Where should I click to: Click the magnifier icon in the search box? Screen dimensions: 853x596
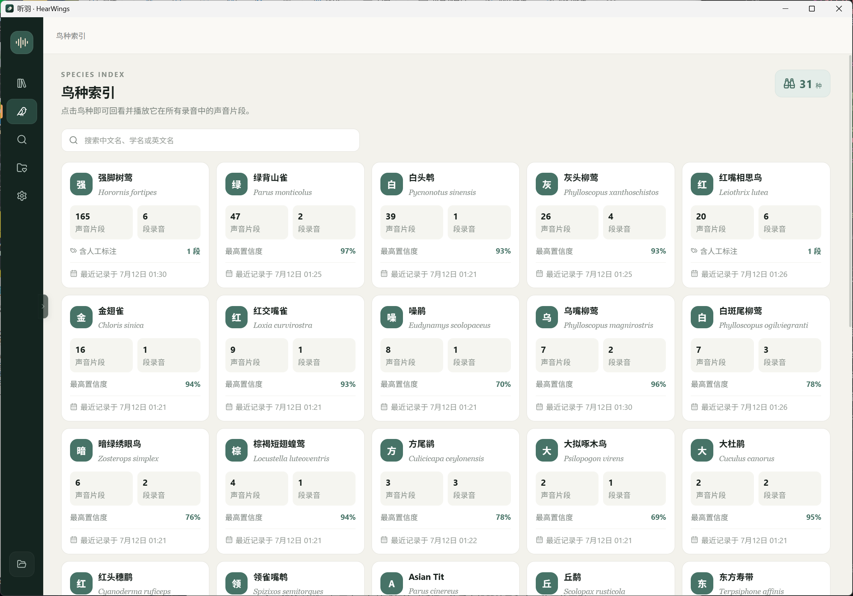(x=73, y=140)
